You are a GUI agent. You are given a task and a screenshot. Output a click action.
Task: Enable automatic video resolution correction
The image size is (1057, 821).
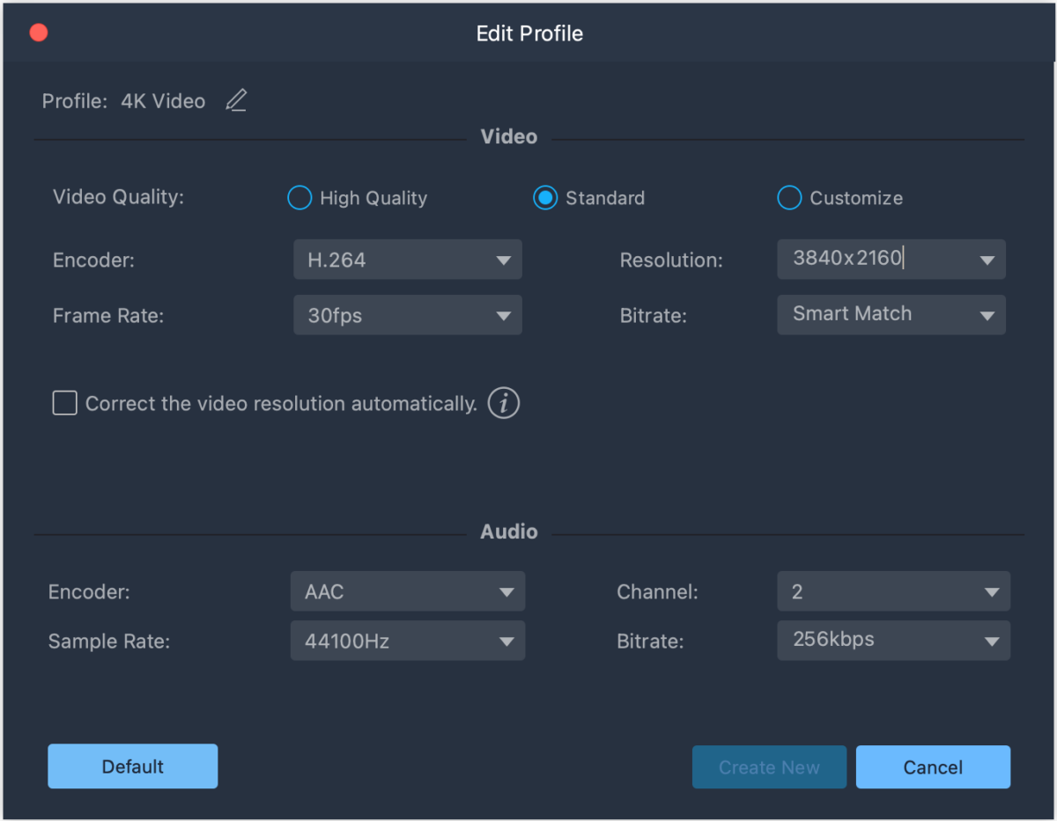tap(64, 404)
